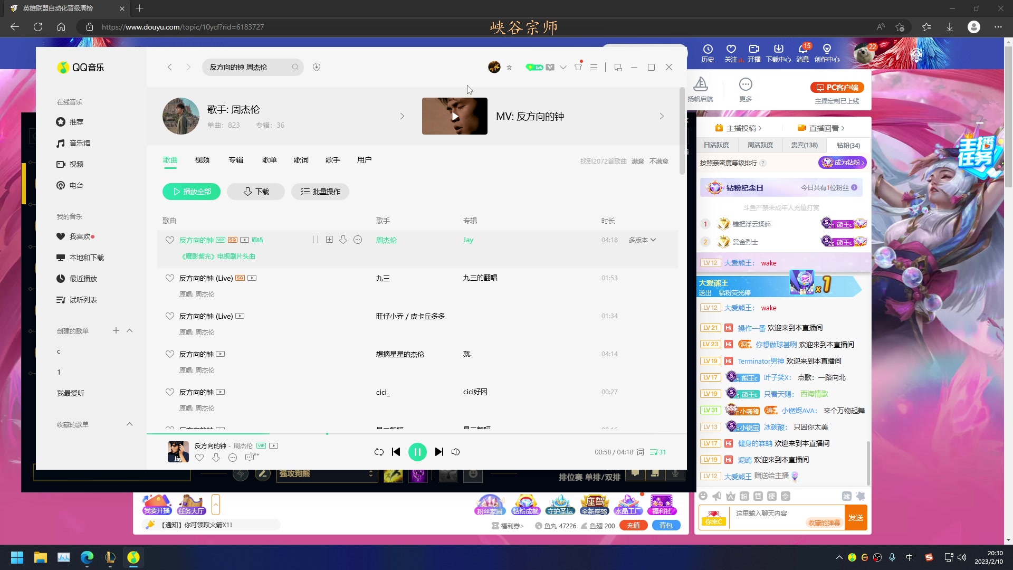1013x570 pixels.
Task: Toggle the repeat mode icon in the player
Action: [x=379, y=452]
